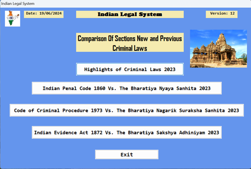Open Code of Criminal Procedure vs Nagarik Suraksha Sanhita
The height and width of the screenshot is (169, 251).
click(127, 110)
